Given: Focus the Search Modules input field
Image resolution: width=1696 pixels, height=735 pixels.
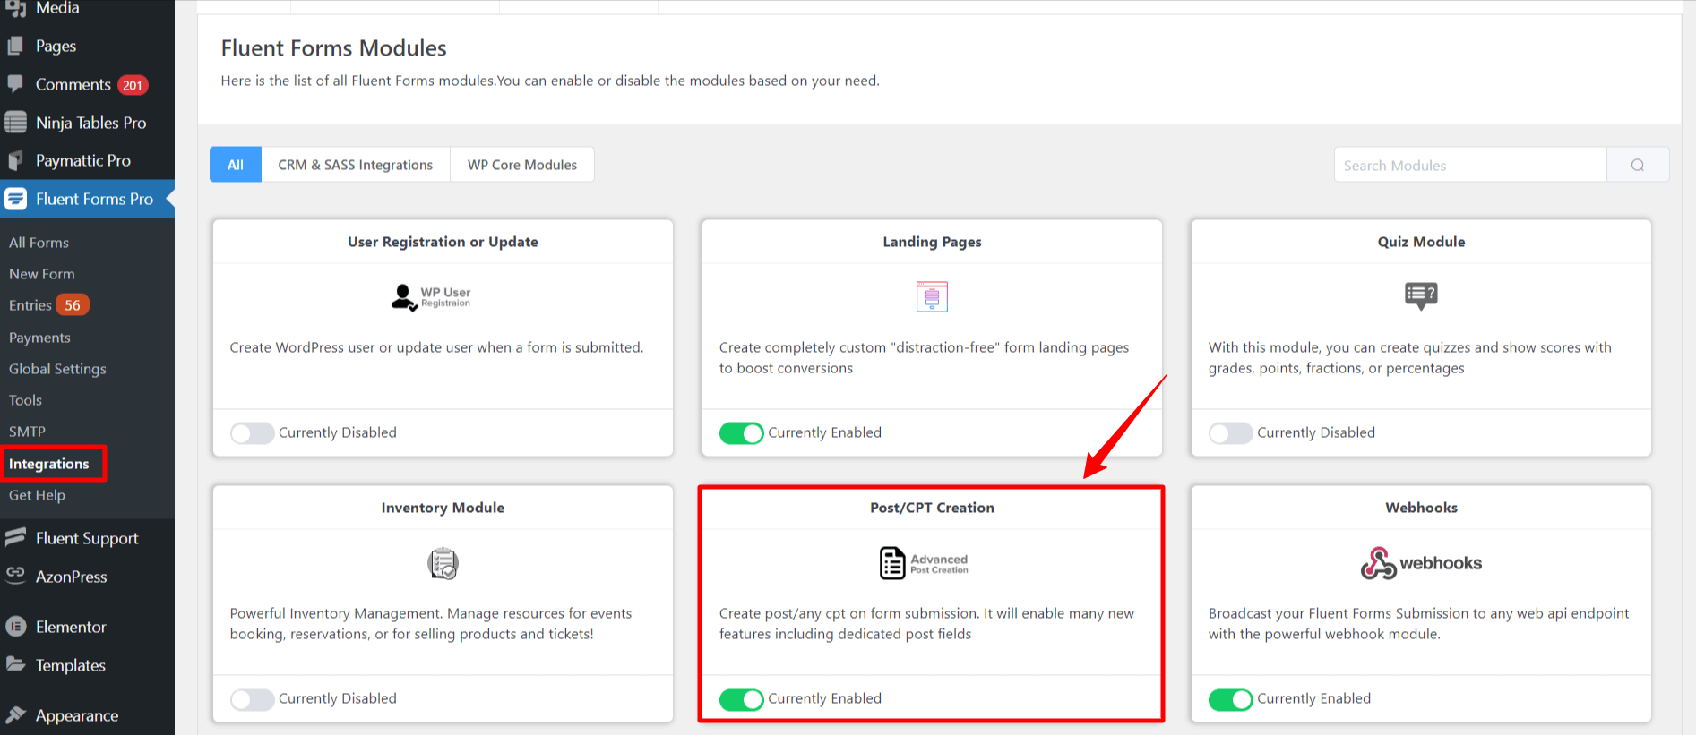Looking at the screenshot, I should coord(1469,166).
